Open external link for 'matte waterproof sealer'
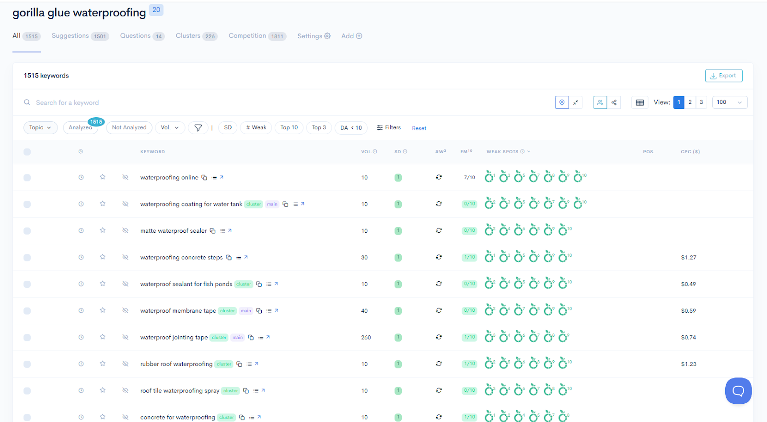 coord(230,231)
